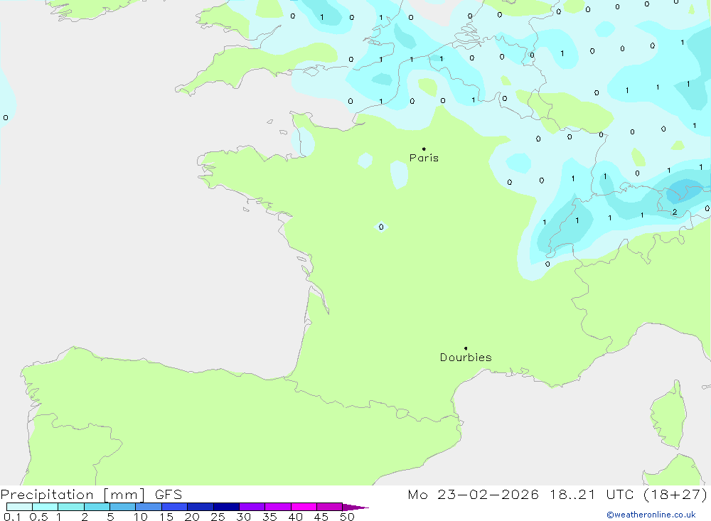Click the 'Precipitation [mm]' title text
Image resolution: width=711 pixels, height=521 pixels.
click(73, 495)
